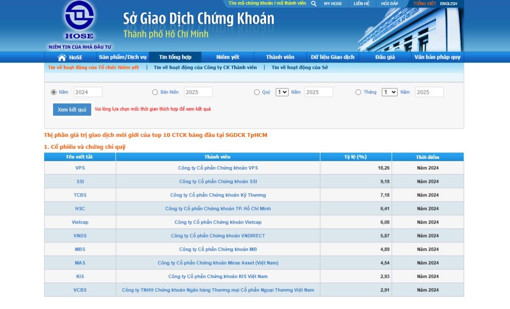The height and width of the screenshot is (309, 510).
Task: Click Công ty Cổ phần Chứng khoán TP. Hồ Chí Minh
Action: [218, 209]
